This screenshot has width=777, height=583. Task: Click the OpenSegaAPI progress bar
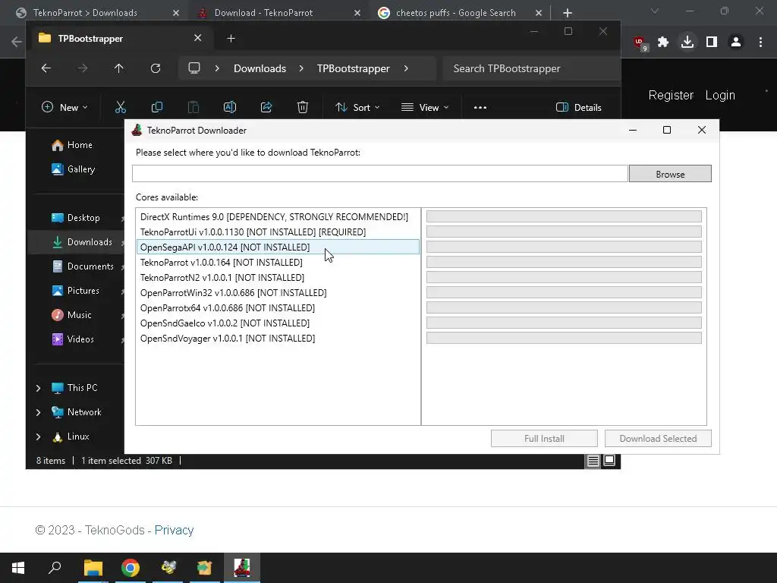(x=564, y=247)
